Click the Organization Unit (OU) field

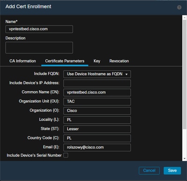(x=97, y=101)
